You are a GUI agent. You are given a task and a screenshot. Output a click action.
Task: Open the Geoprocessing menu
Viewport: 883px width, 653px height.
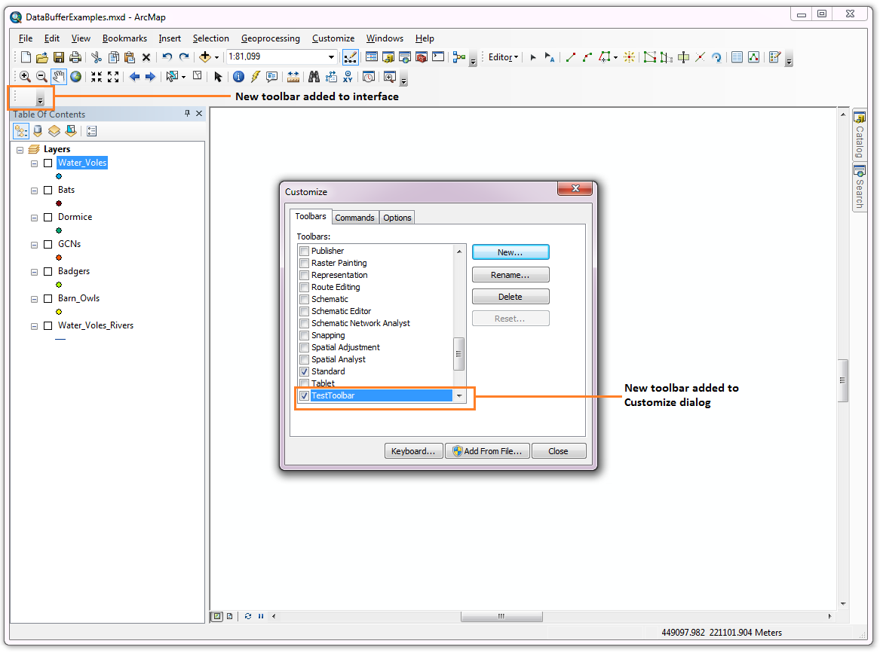point(270,38)
